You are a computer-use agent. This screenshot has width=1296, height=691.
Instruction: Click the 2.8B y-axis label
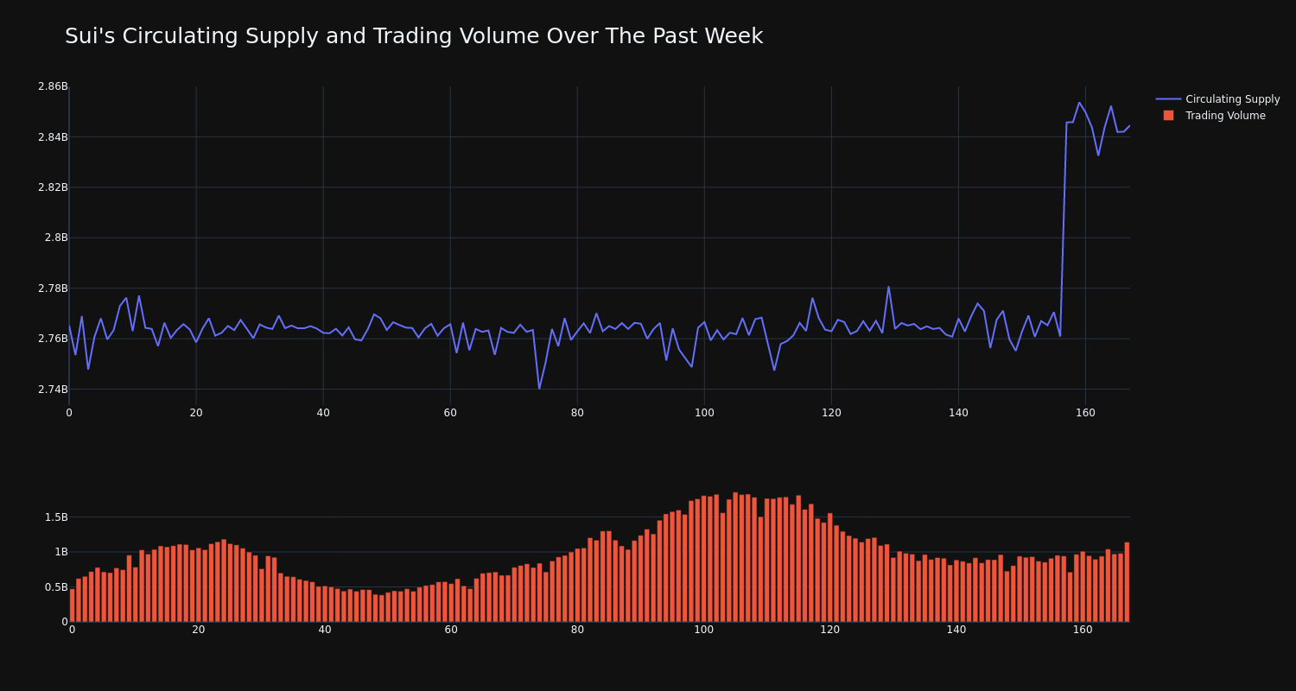click(56, 238)
